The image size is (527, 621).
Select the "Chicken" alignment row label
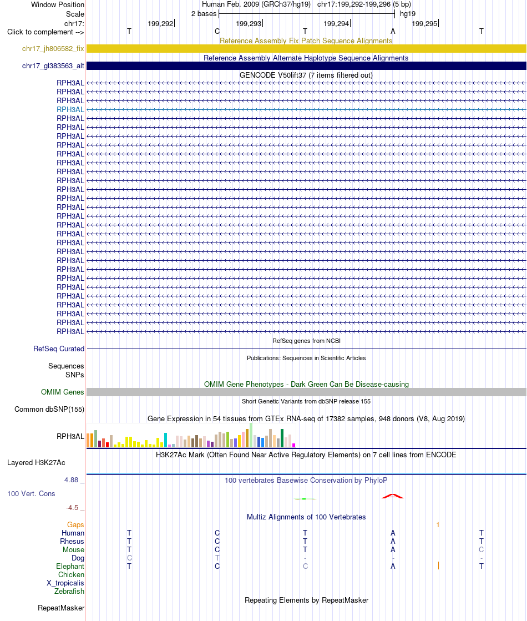[x=71, y=575]
